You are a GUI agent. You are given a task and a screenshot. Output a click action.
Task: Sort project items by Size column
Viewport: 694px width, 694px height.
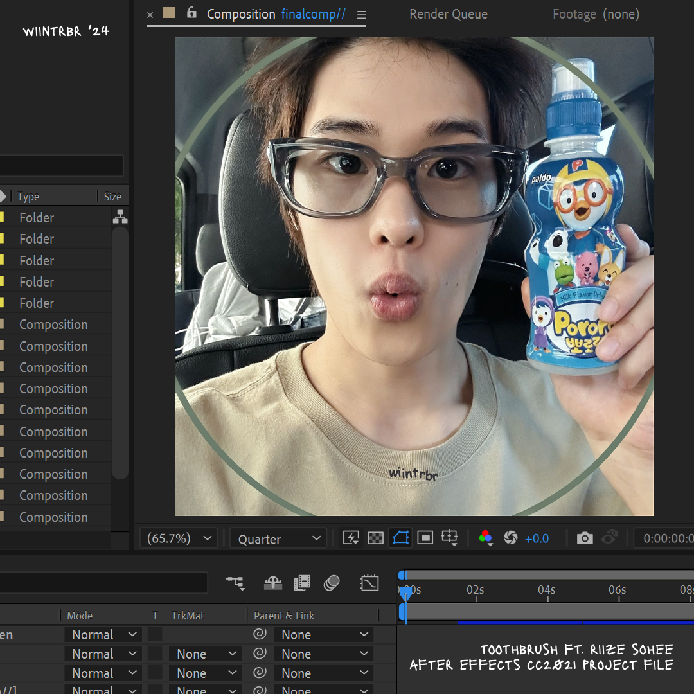coord(112,197)
